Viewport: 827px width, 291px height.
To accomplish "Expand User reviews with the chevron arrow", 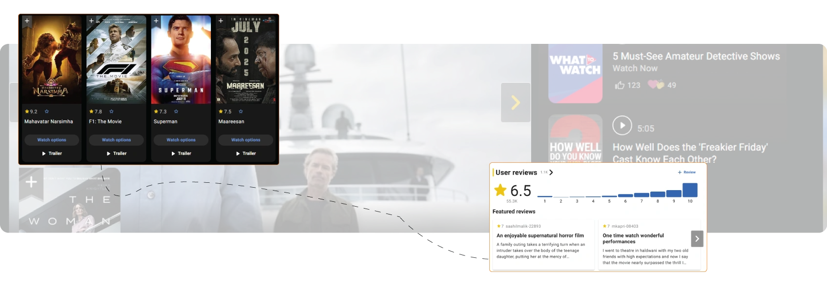I will coord(551,173).
